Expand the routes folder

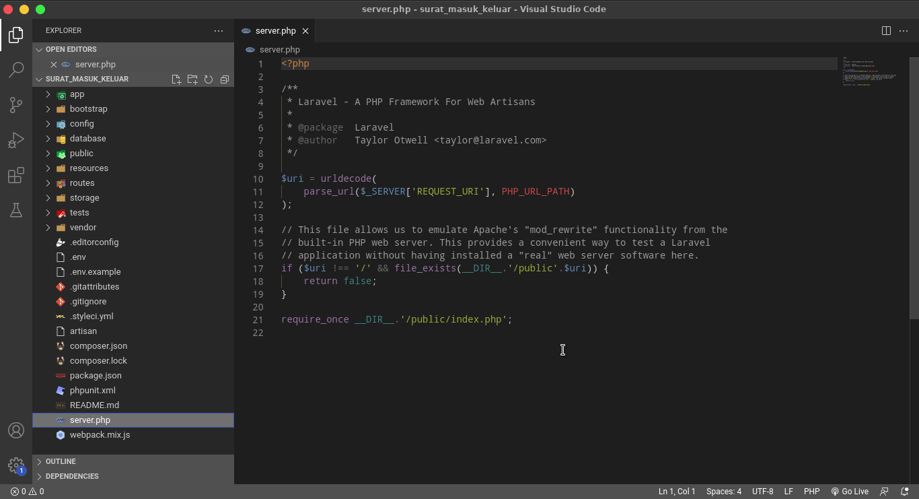[x=133, y=183]
